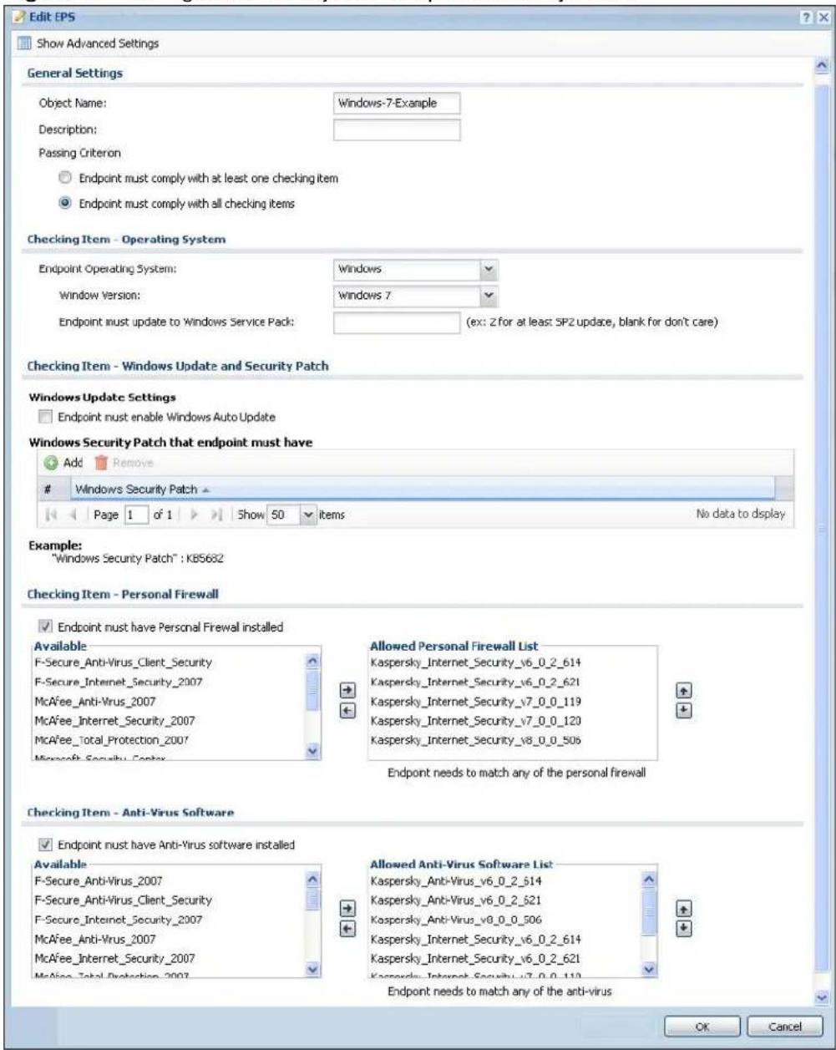The width and height of the screenshot is (836, 1050).
Task: Move selected anti-virus to allowed list
Action: (x=348, y=909)
